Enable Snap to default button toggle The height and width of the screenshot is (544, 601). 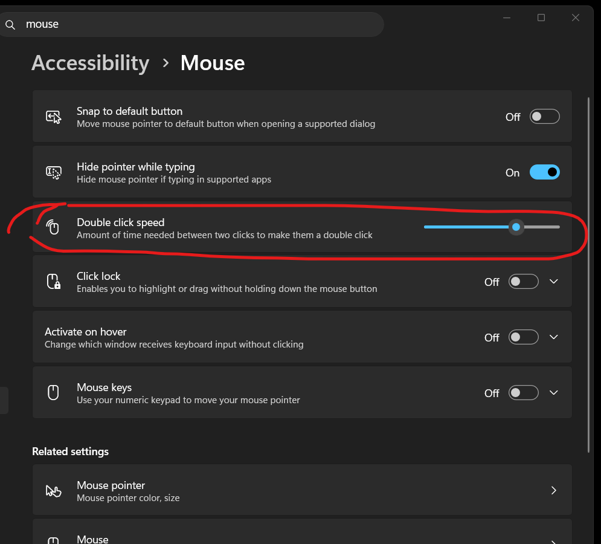tap(544, 117)
